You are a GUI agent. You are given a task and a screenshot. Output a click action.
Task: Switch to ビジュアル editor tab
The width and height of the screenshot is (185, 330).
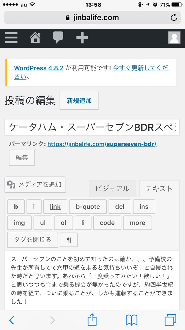[x=112, y=188]
